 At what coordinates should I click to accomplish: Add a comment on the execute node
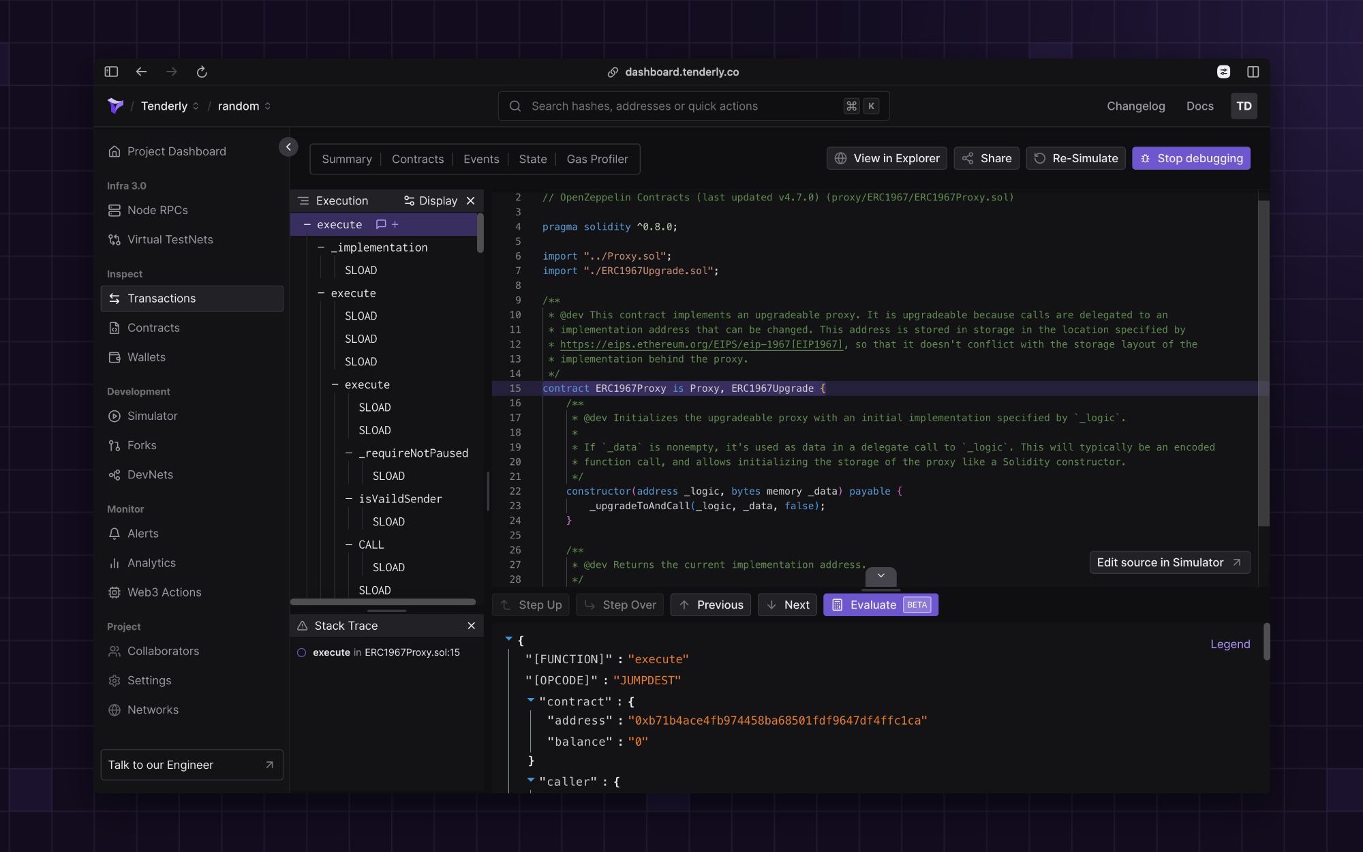tap(380, 224)
